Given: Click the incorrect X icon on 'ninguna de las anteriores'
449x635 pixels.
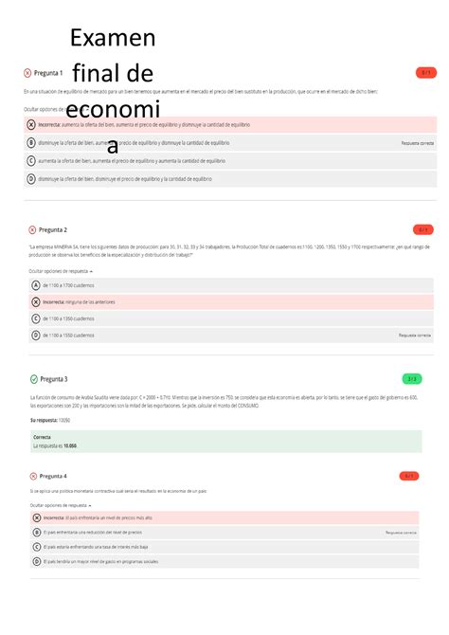Looking at the screenshot, I should coord(36,302).
